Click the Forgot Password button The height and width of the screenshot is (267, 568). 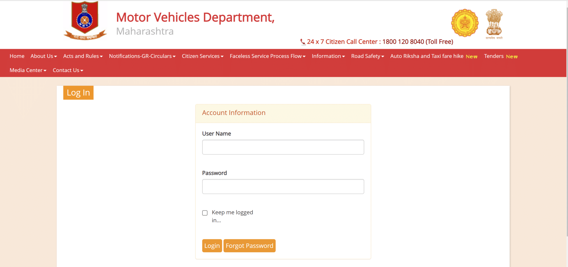pos(249,245)
